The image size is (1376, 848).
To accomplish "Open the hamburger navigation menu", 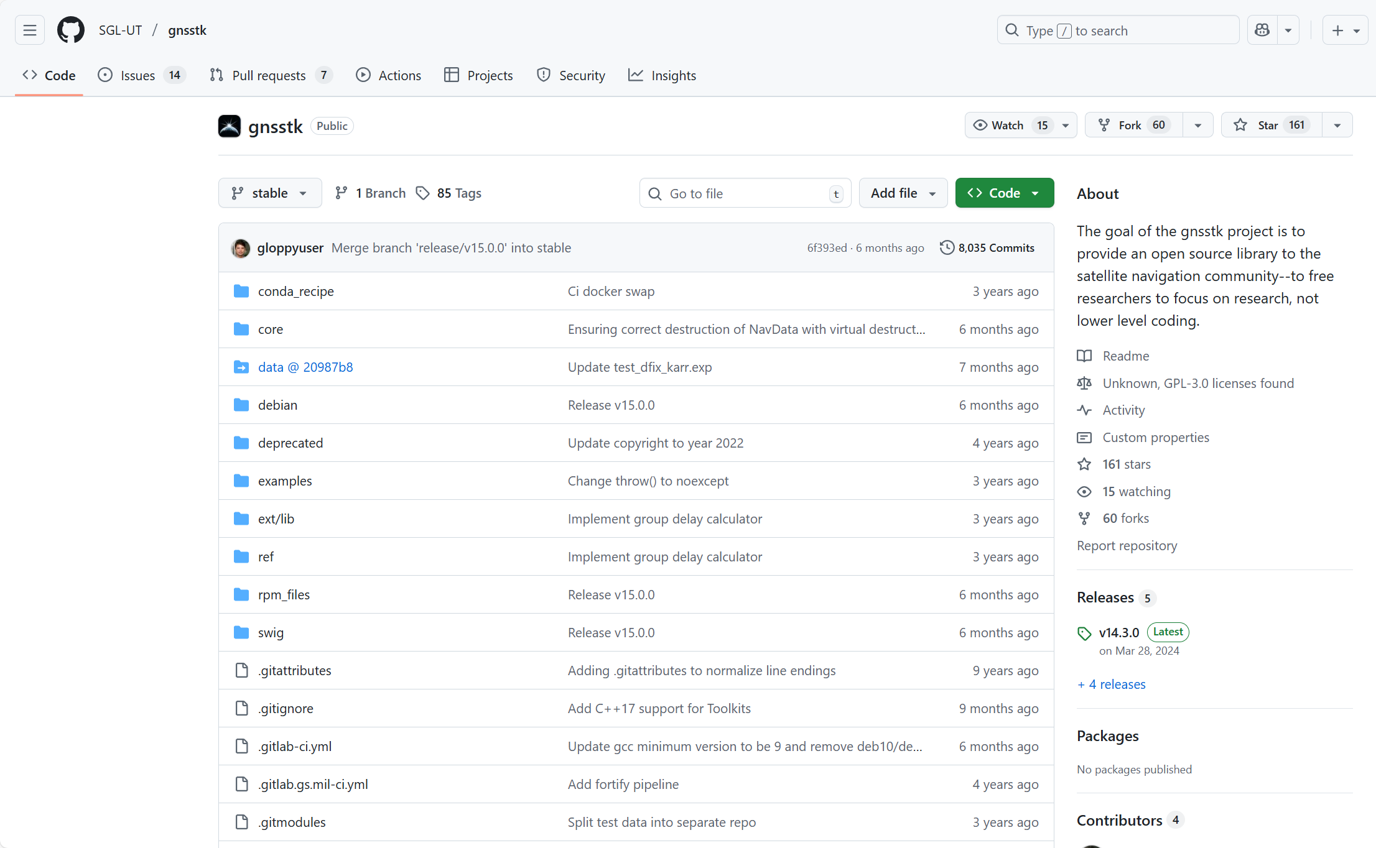I will click(x=29, y=30).
